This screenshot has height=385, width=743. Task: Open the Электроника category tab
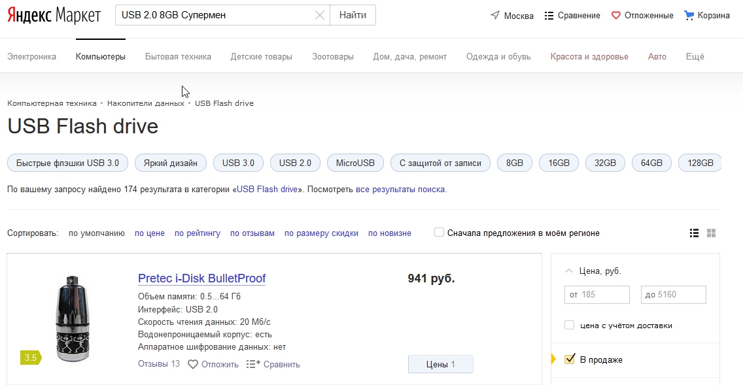pyautogui.click(x=32, y=57)
